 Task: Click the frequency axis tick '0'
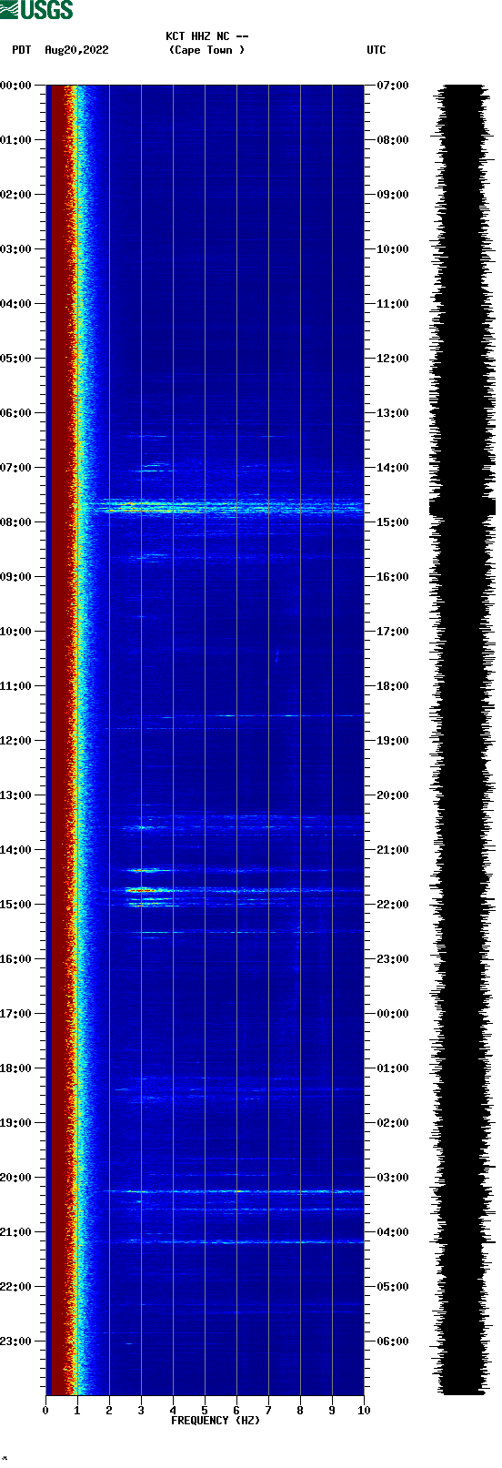45,1411
